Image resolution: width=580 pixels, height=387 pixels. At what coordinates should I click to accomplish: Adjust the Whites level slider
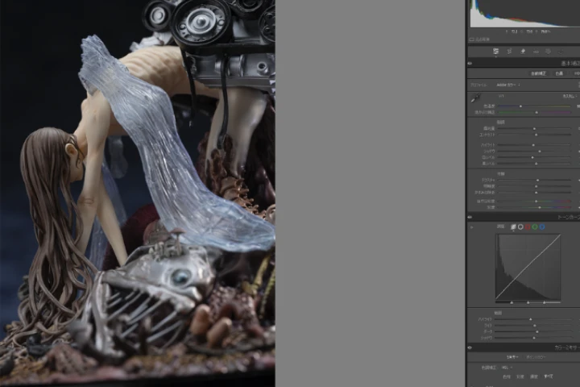tap(534, 157)
